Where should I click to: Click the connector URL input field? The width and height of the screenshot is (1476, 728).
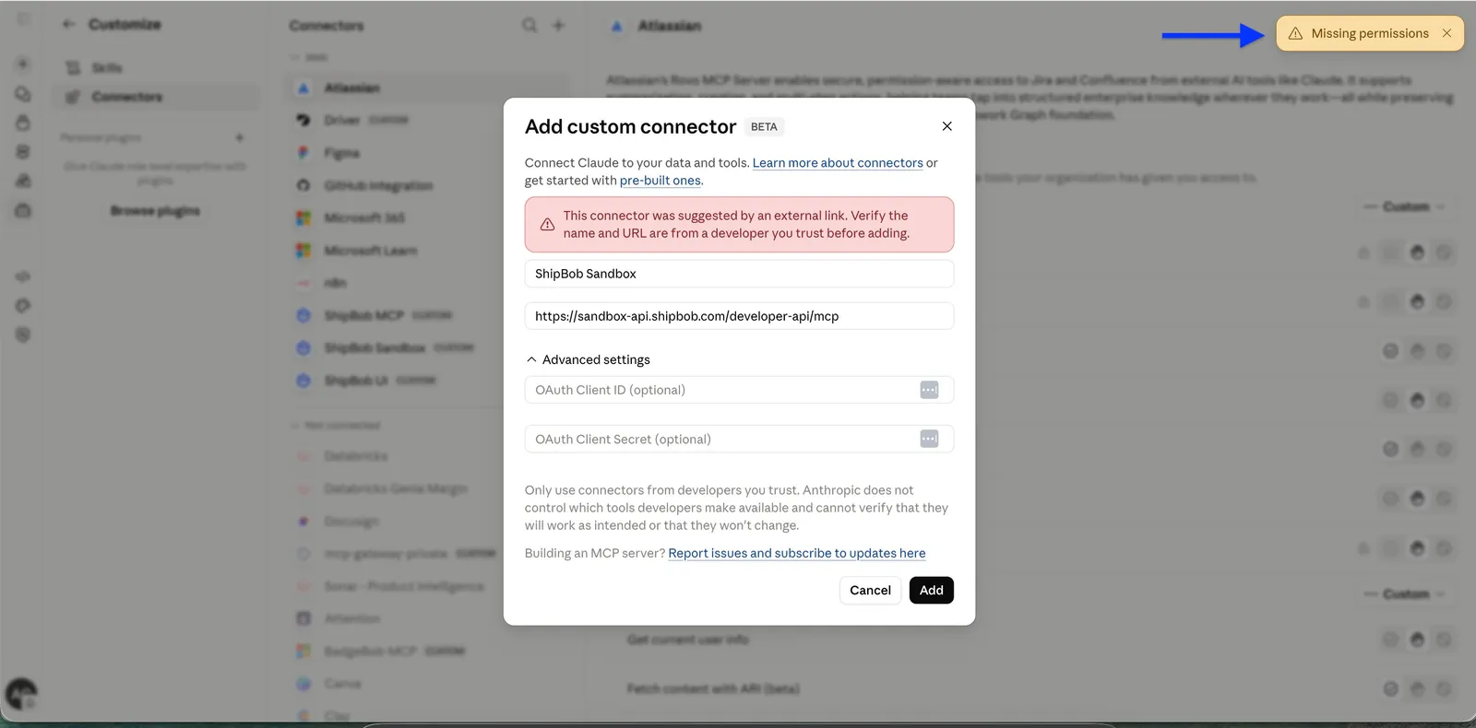739,316
